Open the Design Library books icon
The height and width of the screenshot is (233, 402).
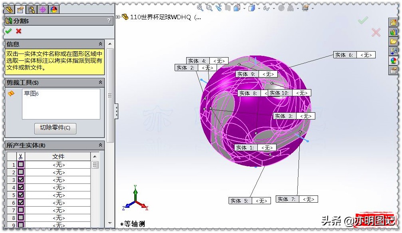(x=393, y=32)
